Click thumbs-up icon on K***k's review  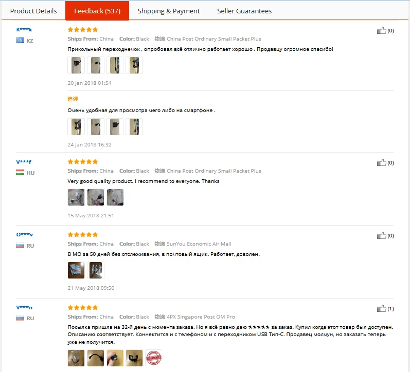[381, 30]
